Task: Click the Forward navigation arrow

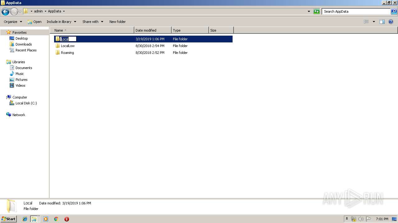Action: [x=14, y=12]
